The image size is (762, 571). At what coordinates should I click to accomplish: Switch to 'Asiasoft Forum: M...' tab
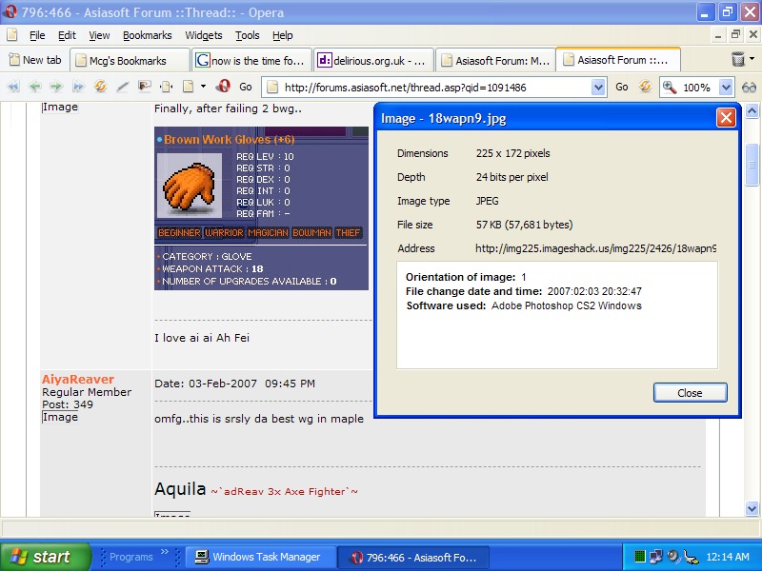point(495,60)
